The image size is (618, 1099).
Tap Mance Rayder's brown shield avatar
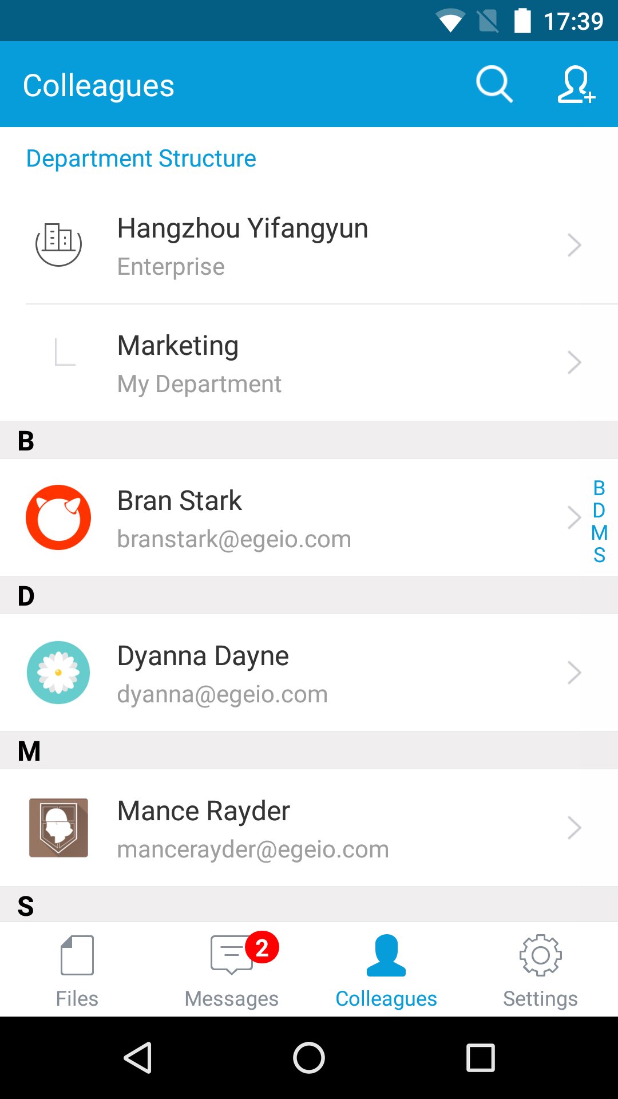58,828
